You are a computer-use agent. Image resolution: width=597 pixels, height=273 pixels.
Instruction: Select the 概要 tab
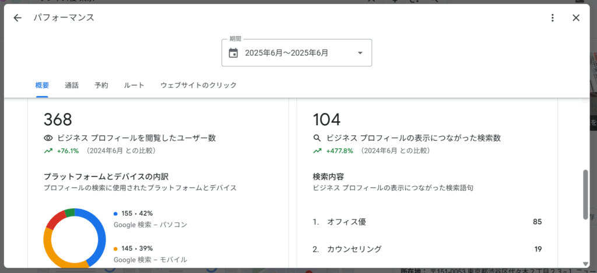tap(42, 85)
